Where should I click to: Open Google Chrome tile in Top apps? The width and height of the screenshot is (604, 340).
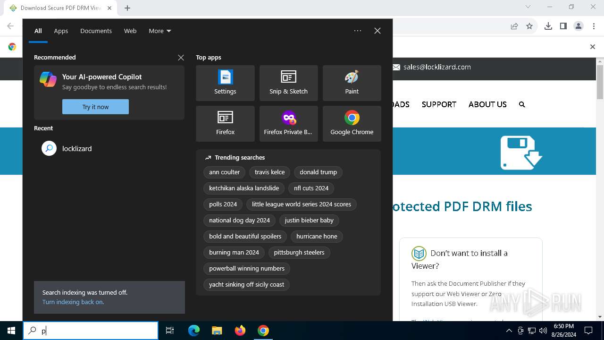pyautogui.click(x=352, y=124)
